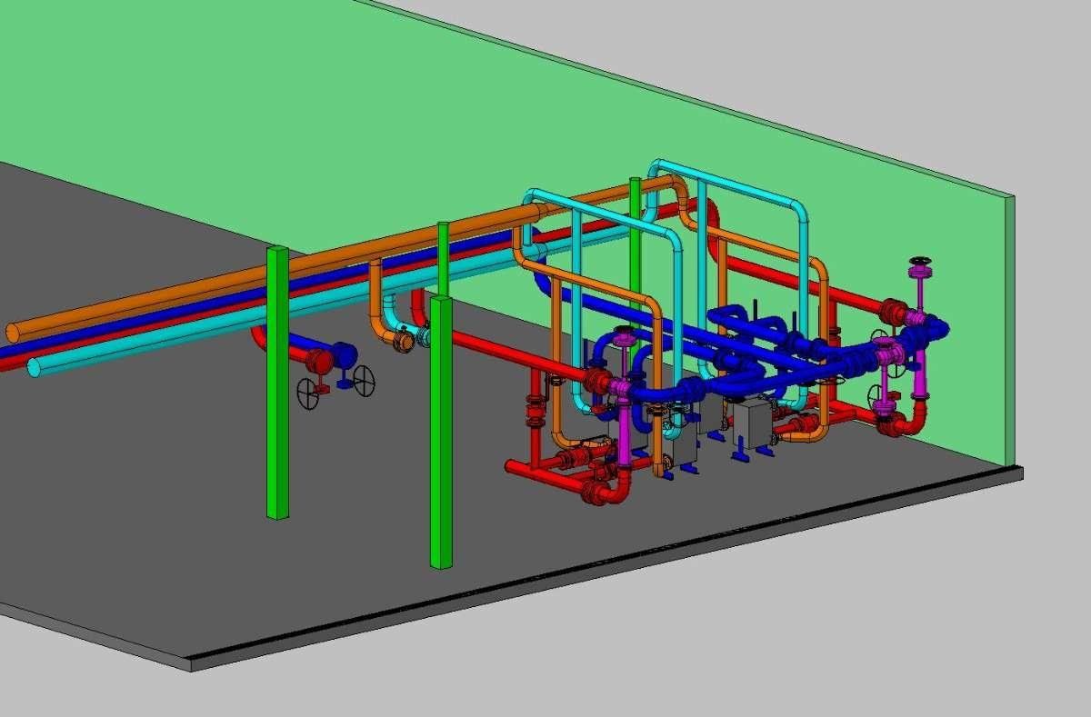
Task: Click the tall magenta valve handwheel at far right
Action: [921, 264]
